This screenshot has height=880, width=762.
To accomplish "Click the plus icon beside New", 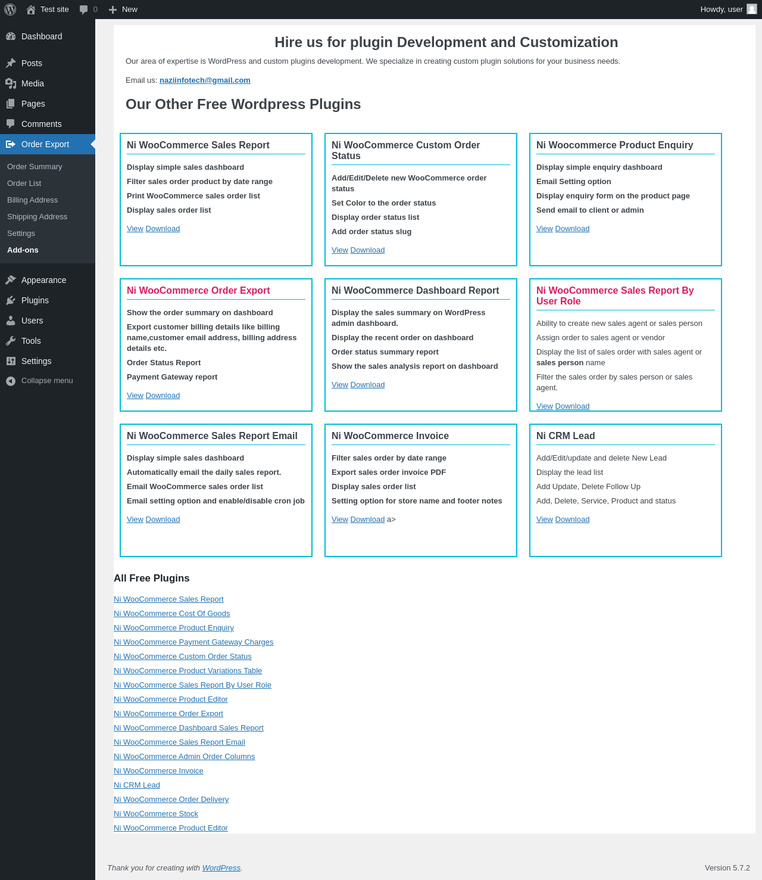I will (x=113, y=10).
